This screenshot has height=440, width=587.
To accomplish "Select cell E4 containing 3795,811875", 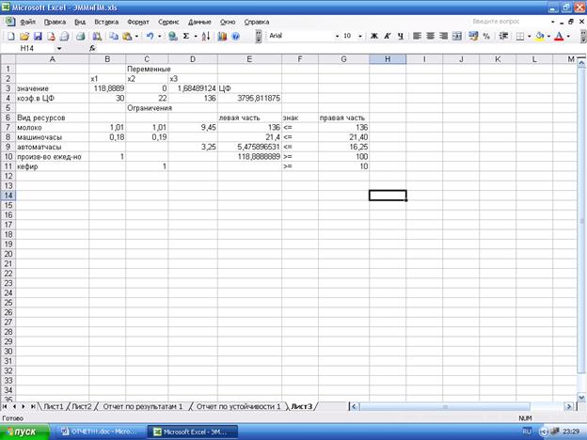I will [x=249, y=97].
